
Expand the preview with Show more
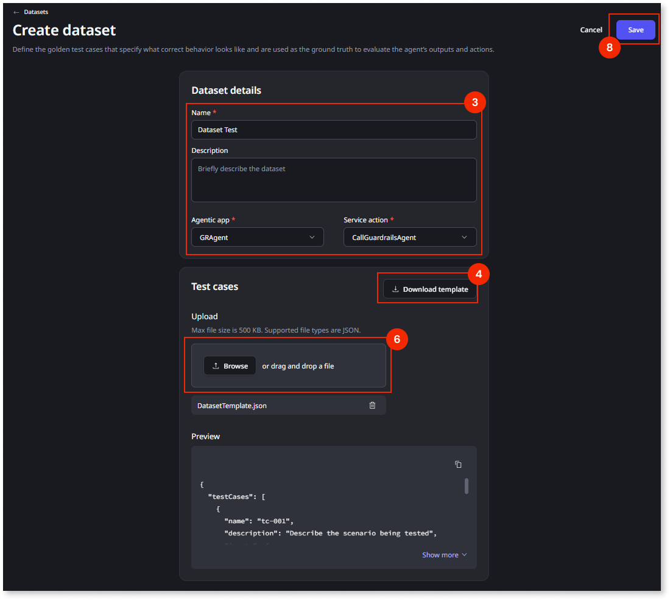[x=445, y=555]
